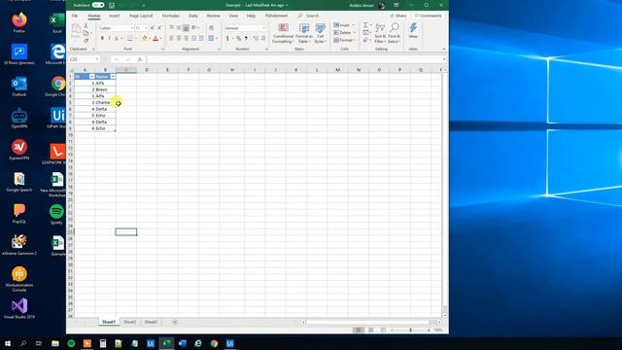
Task: Open Format as Table menu
Action: [304, 33]
